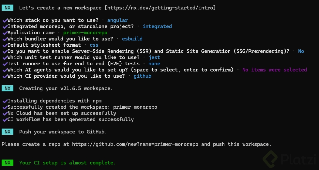Click the checkmark before "Which stack do you want"
The height and width of the screenshot is (170, 319).
click(x=5, y=20)
